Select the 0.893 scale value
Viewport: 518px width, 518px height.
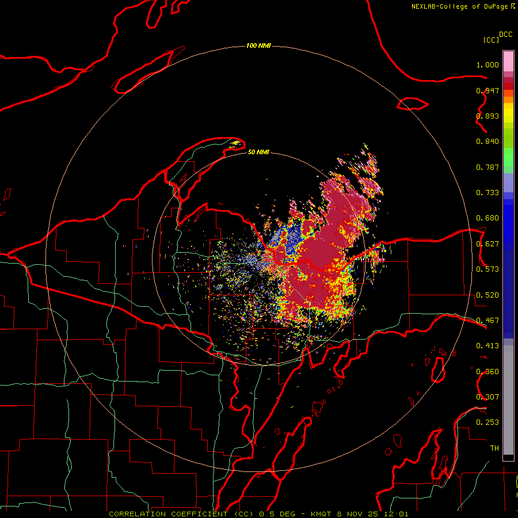pos(487,116)
